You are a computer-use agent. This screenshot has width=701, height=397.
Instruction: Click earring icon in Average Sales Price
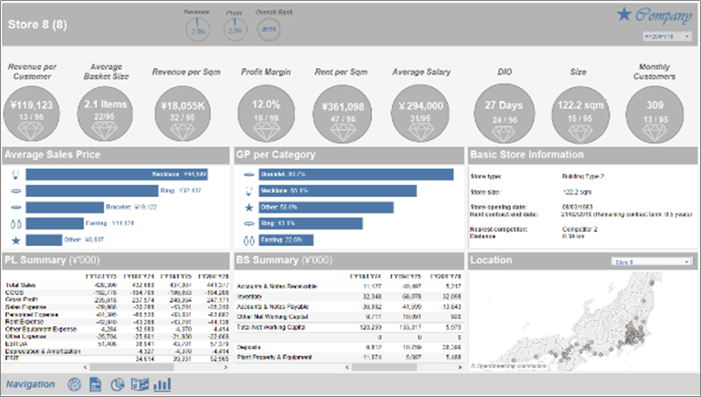tap(15, 223)
